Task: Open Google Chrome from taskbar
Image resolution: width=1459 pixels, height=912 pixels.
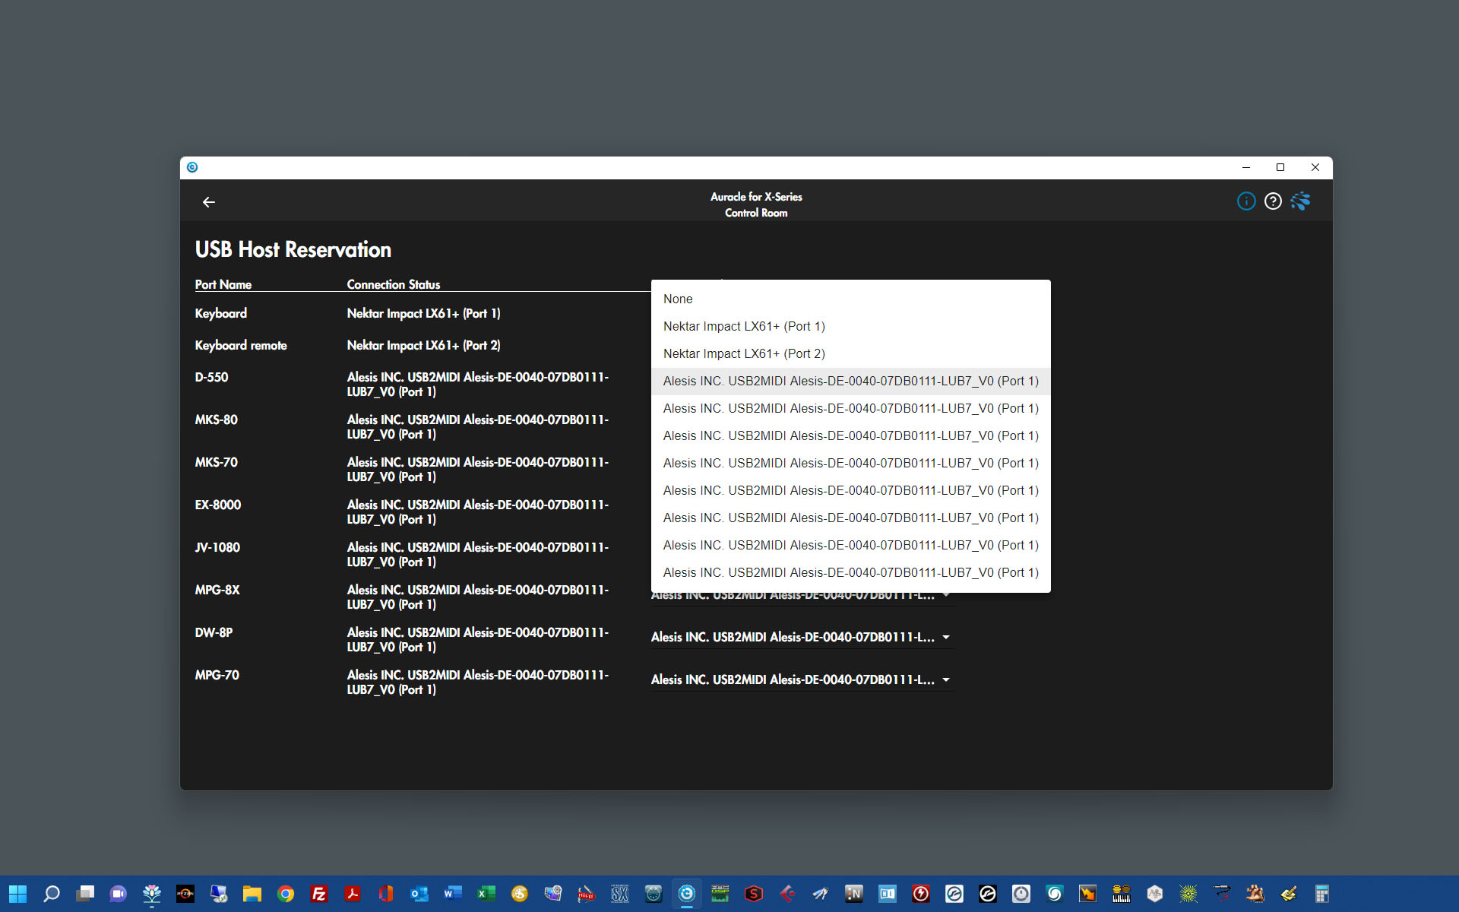Action: coord(286,894)
